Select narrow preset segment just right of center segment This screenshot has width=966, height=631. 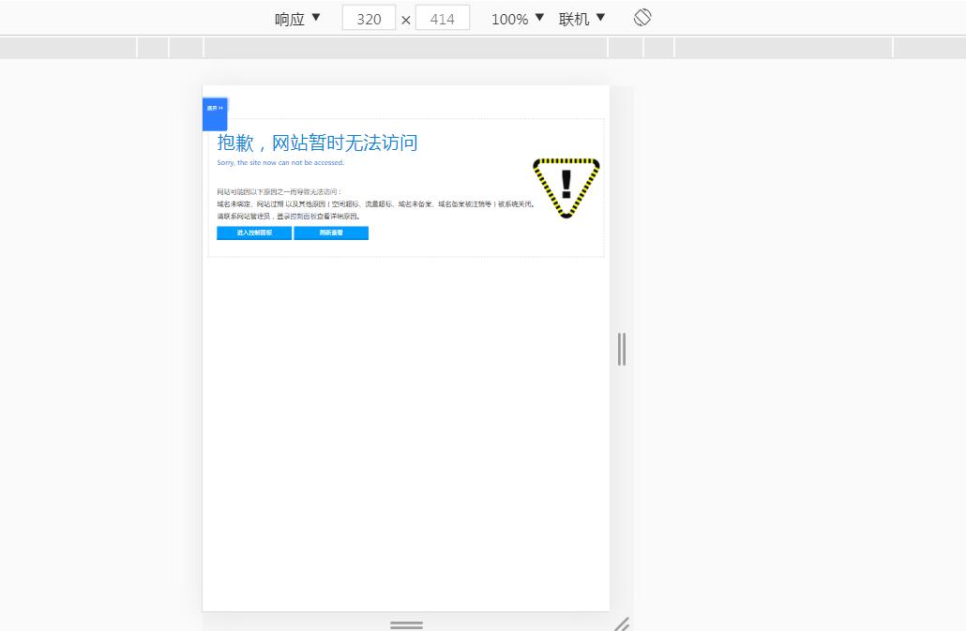pos(626,48)
